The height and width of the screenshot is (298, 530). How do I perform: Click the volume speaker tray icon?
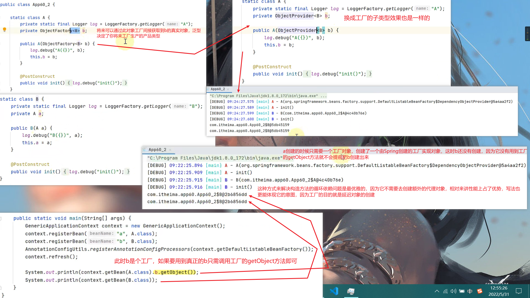(x=453, y=291)
